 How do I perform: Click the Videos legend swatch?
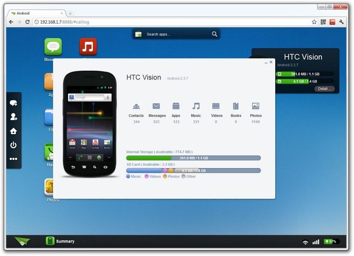pyautogui.click(x=146, y=177)
